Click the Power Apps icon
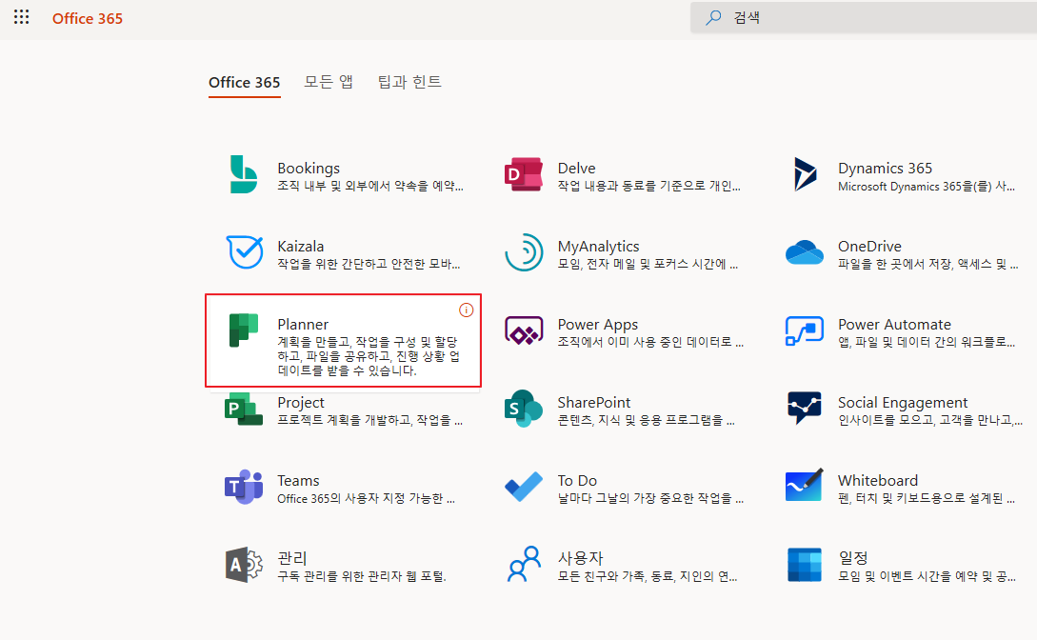Image resolution: width=1037 pixels, height=640 pixels. 524,330
